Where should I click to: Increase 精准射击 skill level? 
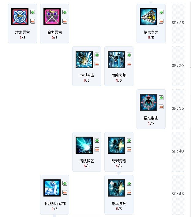[161, 98]
